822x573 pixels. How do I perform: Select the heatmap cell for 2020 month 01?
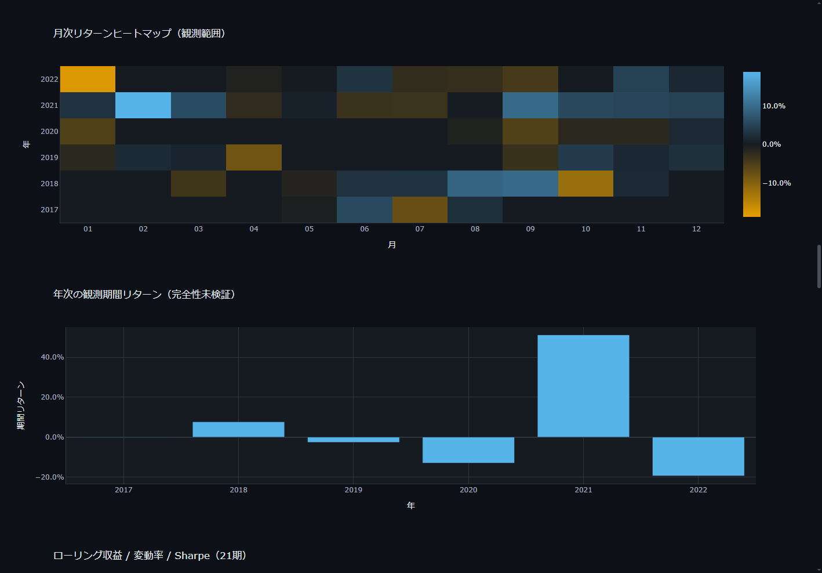pos(88,131)
